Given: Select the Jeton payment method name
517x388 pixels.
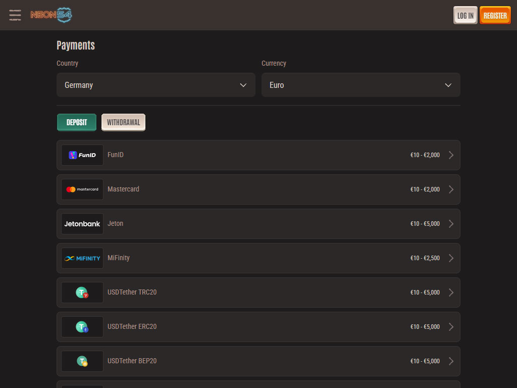Looking at the screenshot, I should [116, 223].
